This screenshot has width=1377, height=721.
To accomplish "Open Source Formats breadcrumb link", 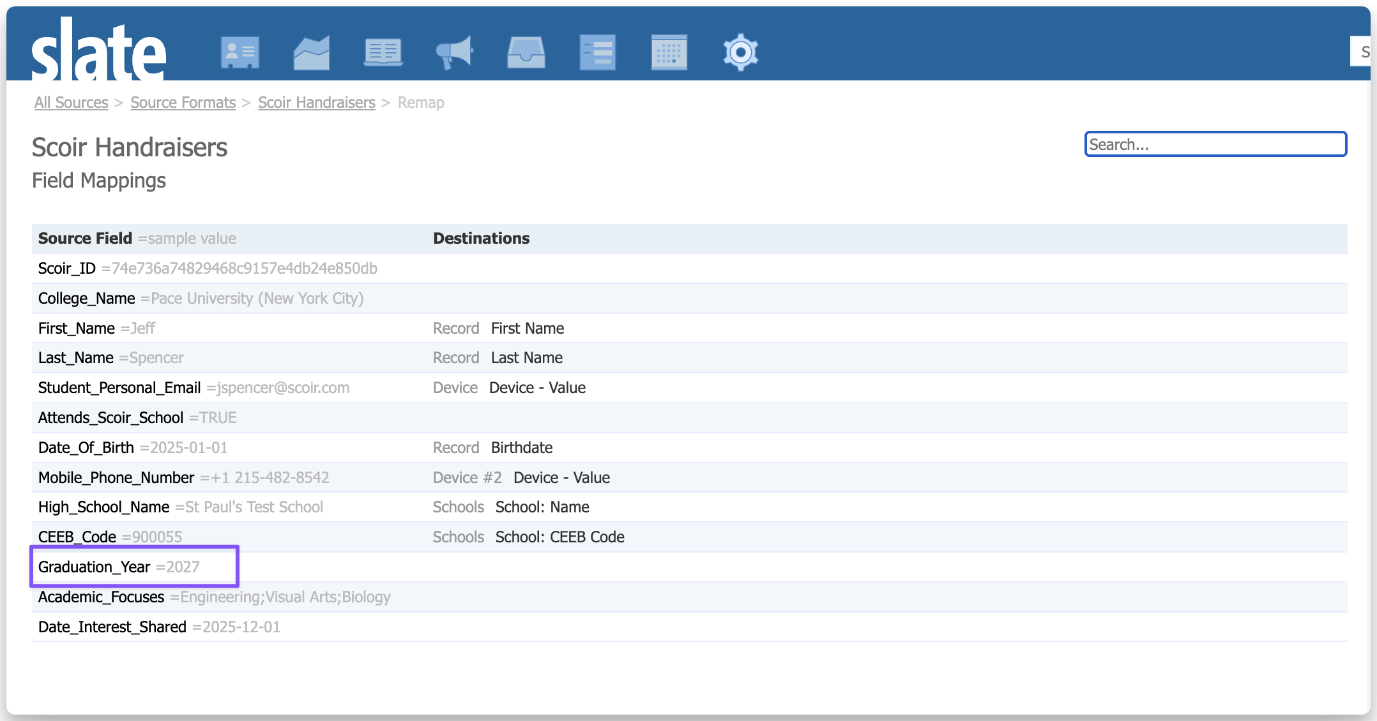I will [x=183, y=103].
